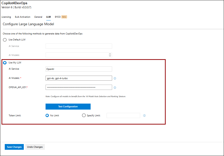Focus the AI Models field with gpt-4o
224x156 pixels.
pyautogui.click(x=79, y=78)
